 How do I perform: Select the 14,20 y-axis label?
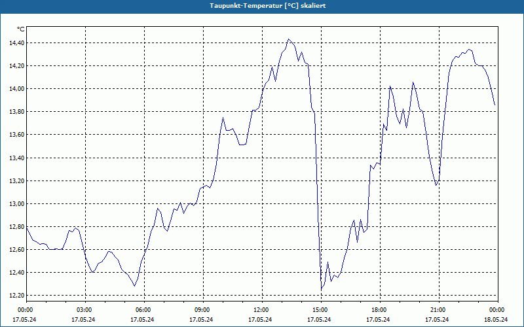coord(16,66)
